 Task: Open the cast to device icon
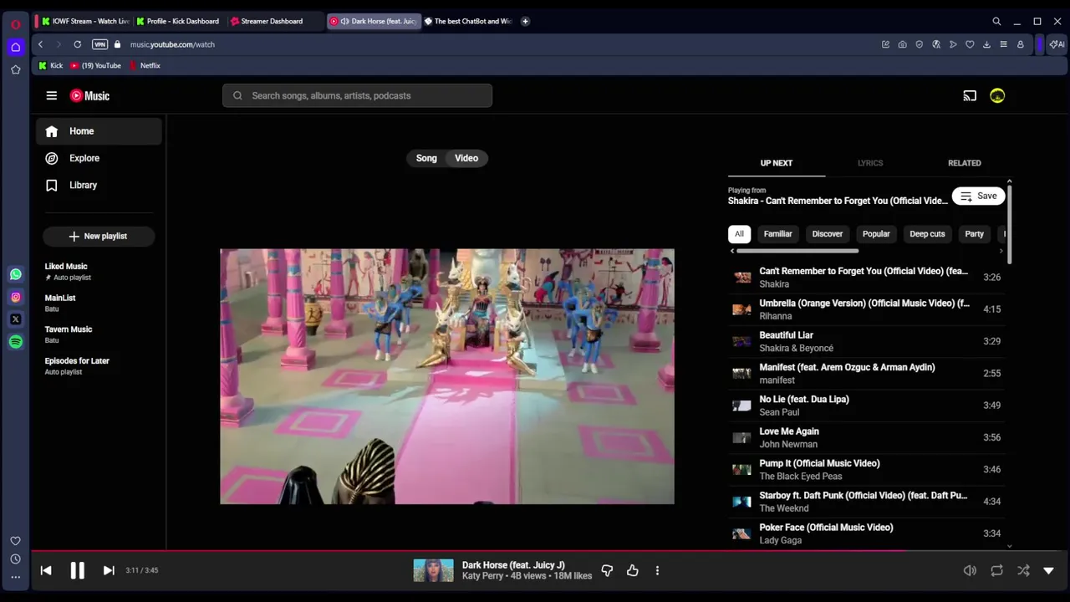point(970,95)
